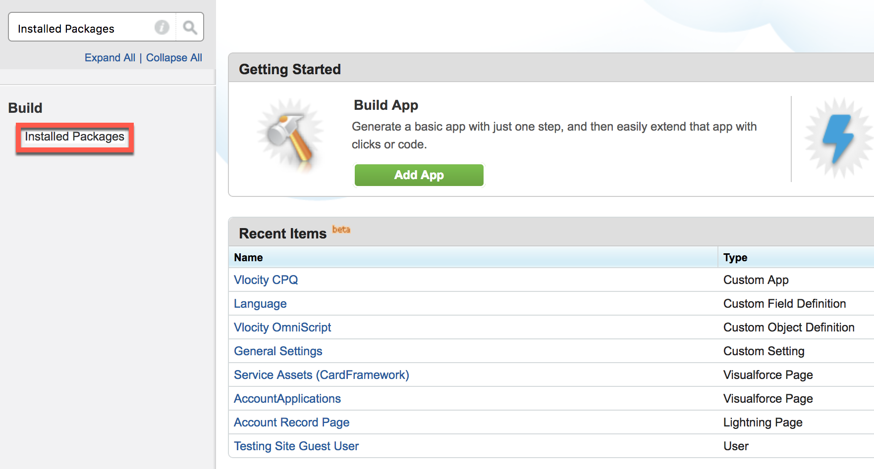This screenshot has height=469, width=874.
Task: Open the Vlocity CPQ custom app item
Action: pos(266,280)
